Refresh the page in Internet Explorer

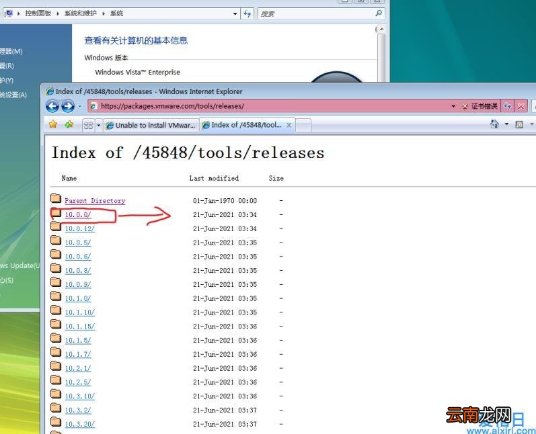(x=507, y=106)
